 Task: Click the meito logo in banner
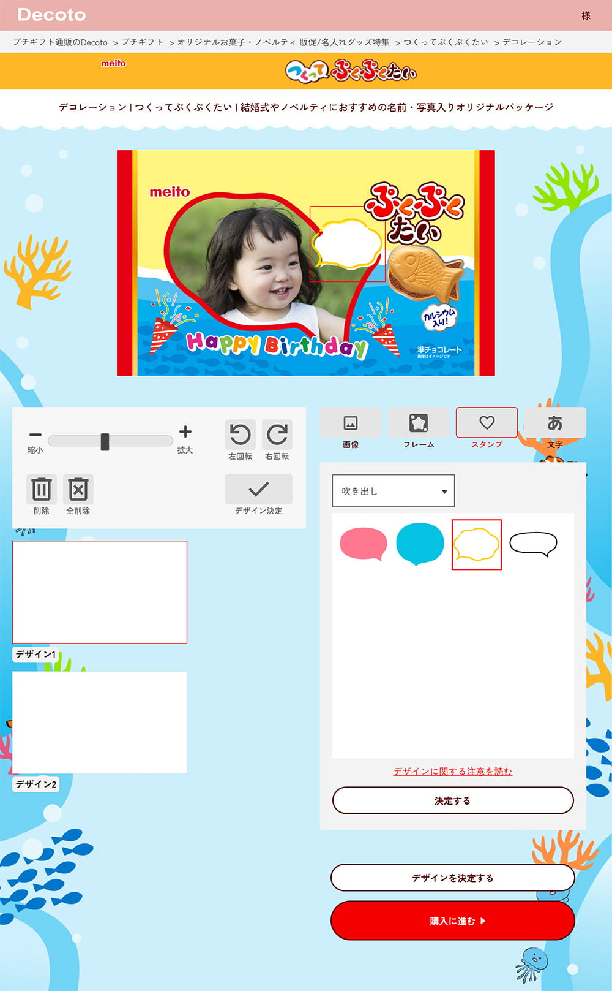(114, 63)
